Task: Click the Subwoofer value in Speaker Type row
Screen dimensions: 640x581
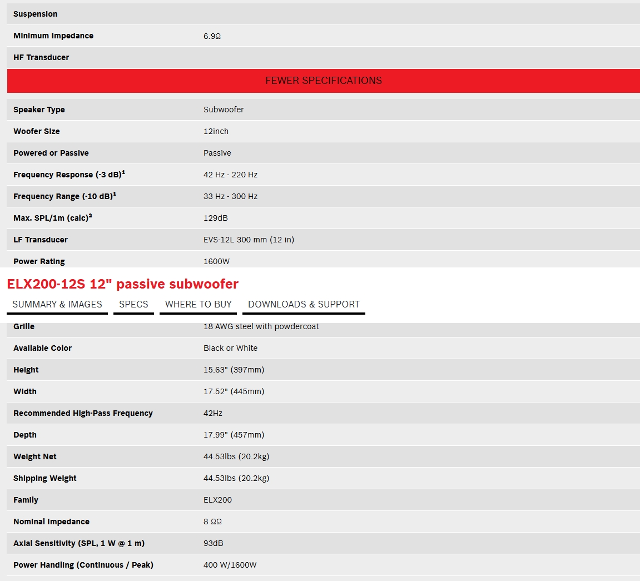Action: pyautogui.click(x=224, y=110)
